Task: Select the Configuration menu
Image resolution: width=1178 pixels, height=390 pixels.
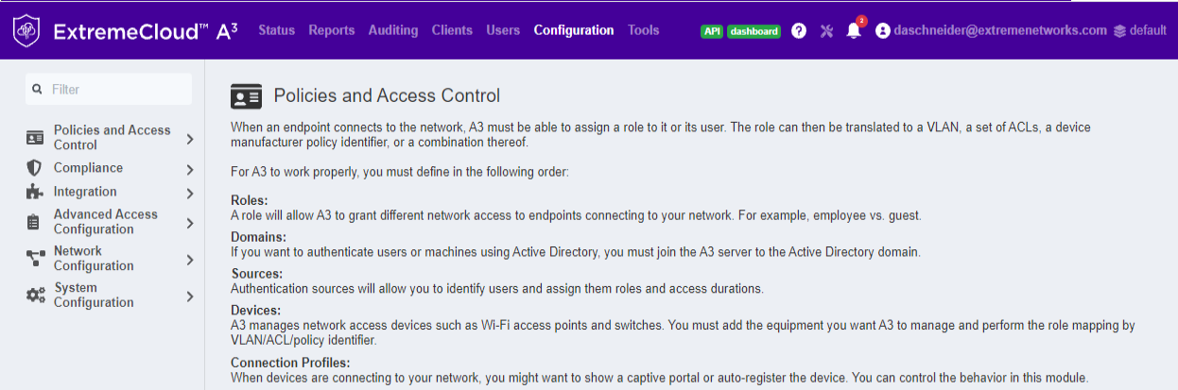Action: 574,30
